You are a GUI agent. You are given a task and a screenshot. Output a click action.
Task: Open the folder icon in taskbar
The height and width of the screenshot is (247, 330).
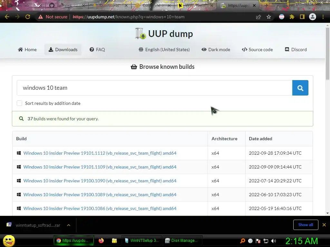(x=114, y=241)
